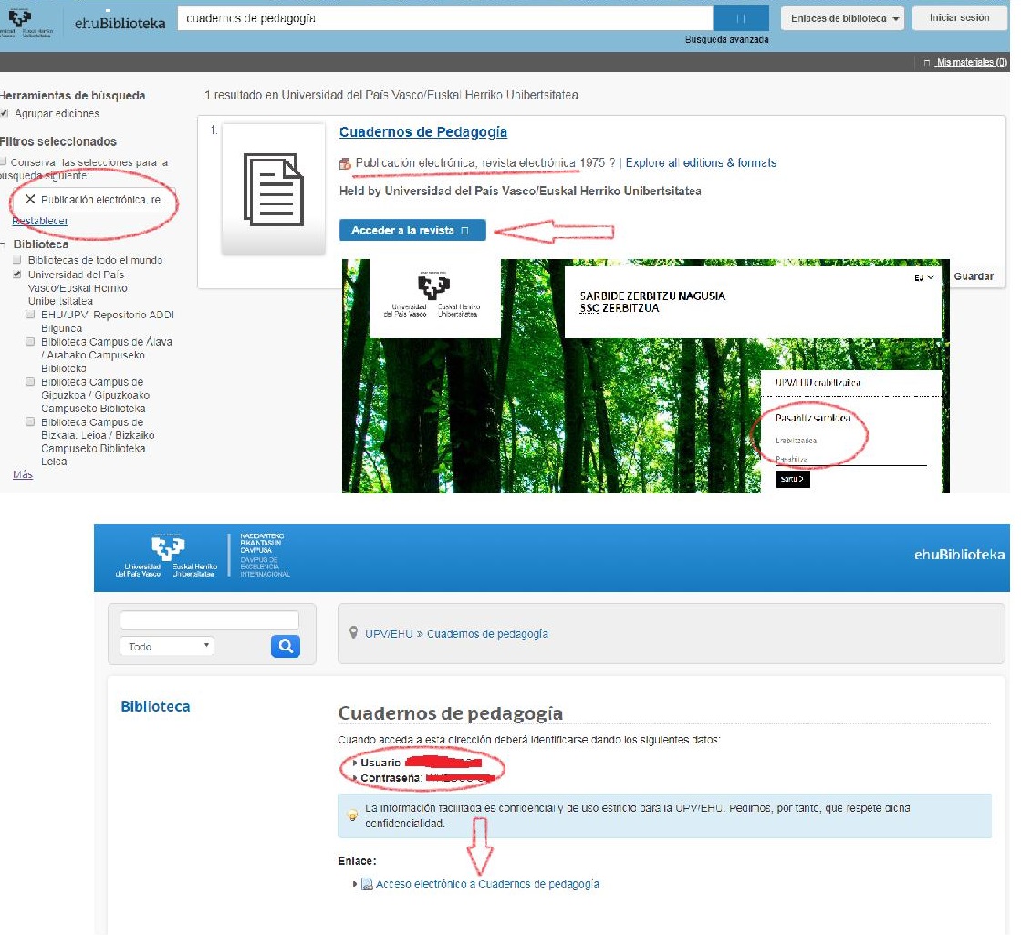The image size is (1021, 935).
Task: Enable 'Bibliotecas de todo el mundo' checkbox
Action: (x=17, y=260)
